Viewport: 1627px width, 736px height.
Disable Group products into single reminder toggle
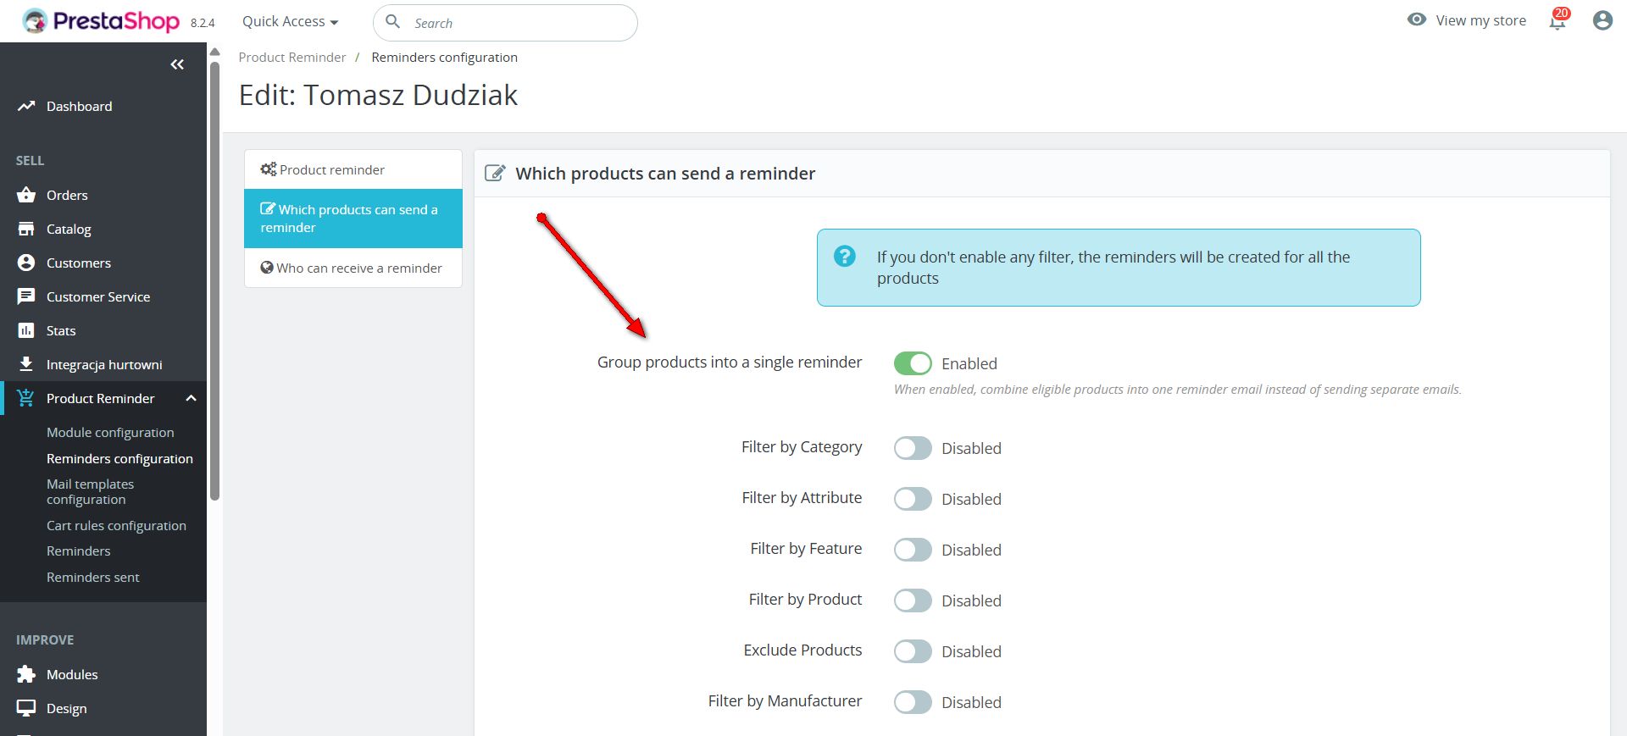coord(913,363)
